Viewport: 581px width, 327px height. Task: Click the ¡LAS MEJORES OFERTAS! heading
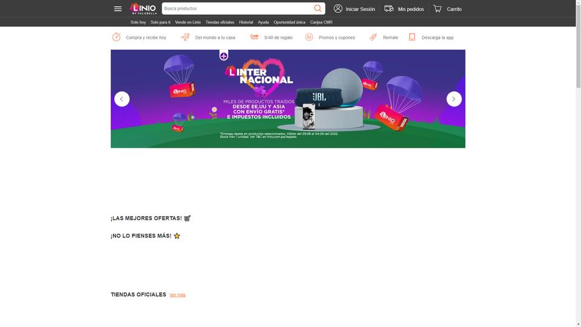[151, 219]
